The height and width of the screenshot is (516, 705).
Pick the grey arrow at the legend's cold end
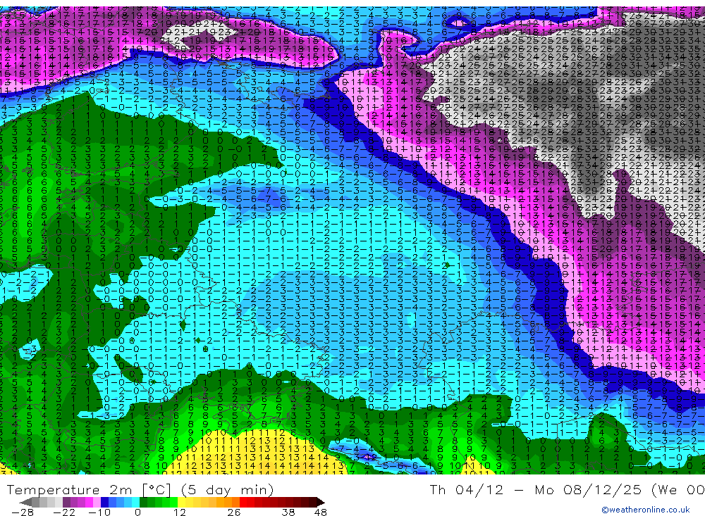click(x=25, y=502)
